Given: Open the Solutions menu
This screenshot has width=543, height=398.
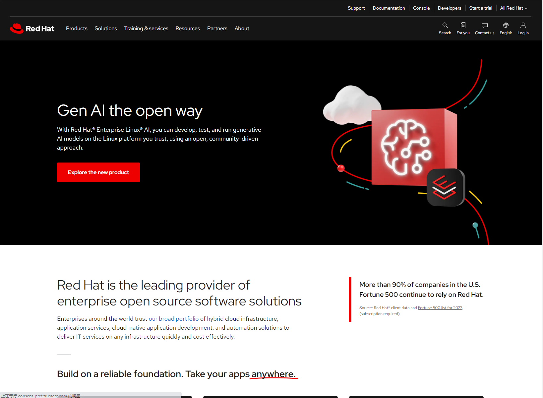Looking at the screenshot, I should click(x=106, y=29).
